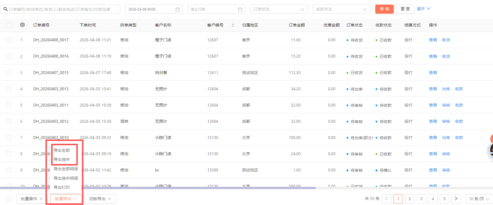The width and height of the screenshot is (493, 205).
Task: Click the 订单金额 column header
Action: [x=297, y=25]
